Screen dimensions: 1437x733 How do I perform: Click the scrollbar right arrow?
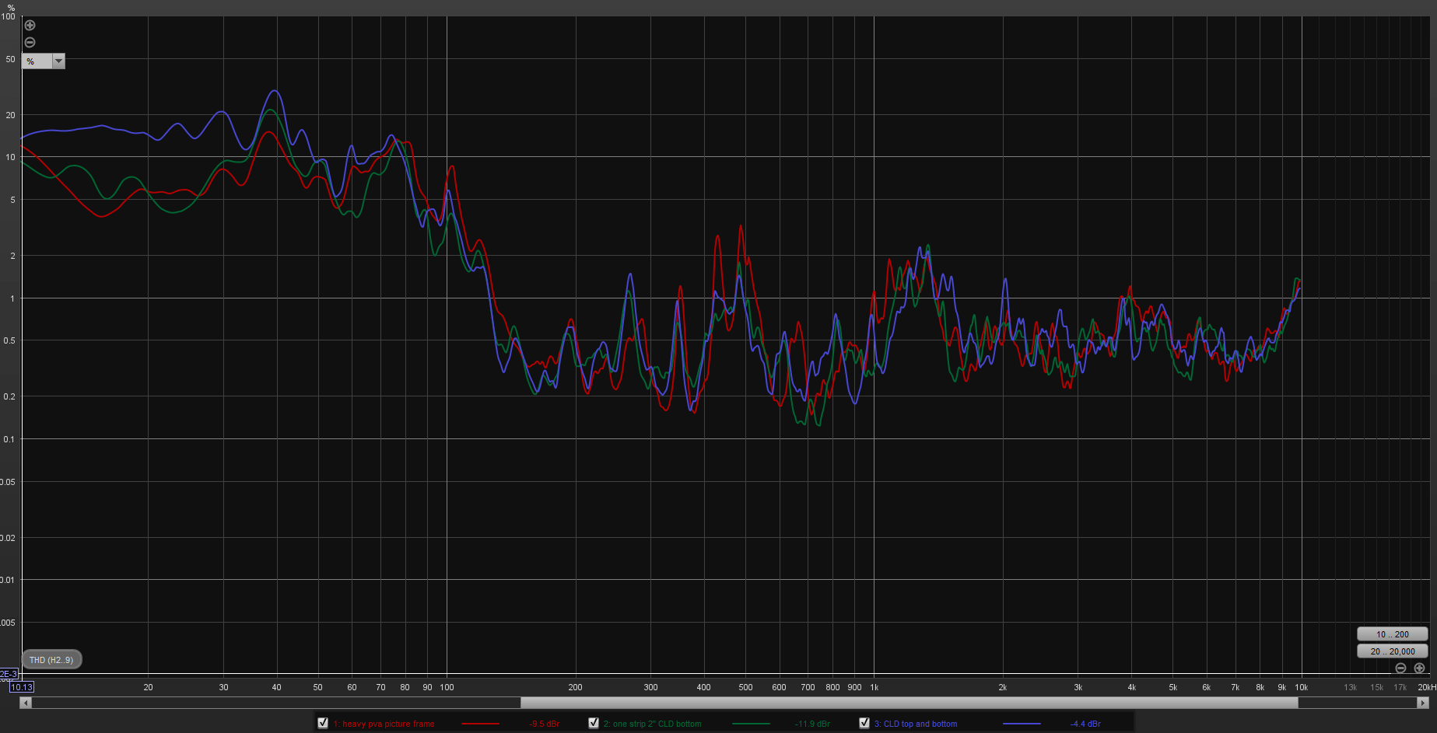click(1423, 703)
